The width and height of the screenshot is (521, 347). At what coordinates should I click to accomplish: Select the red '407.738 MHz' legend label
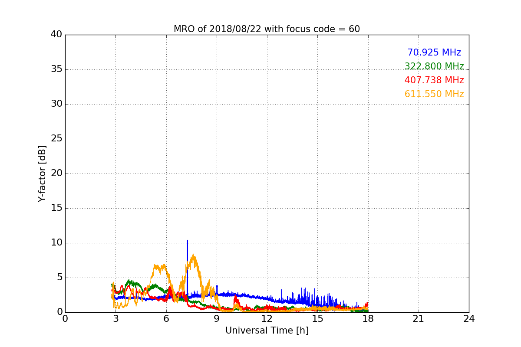point(434,80)
